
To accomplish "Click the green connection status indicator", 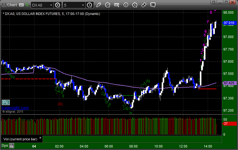I will click(27, 5).
